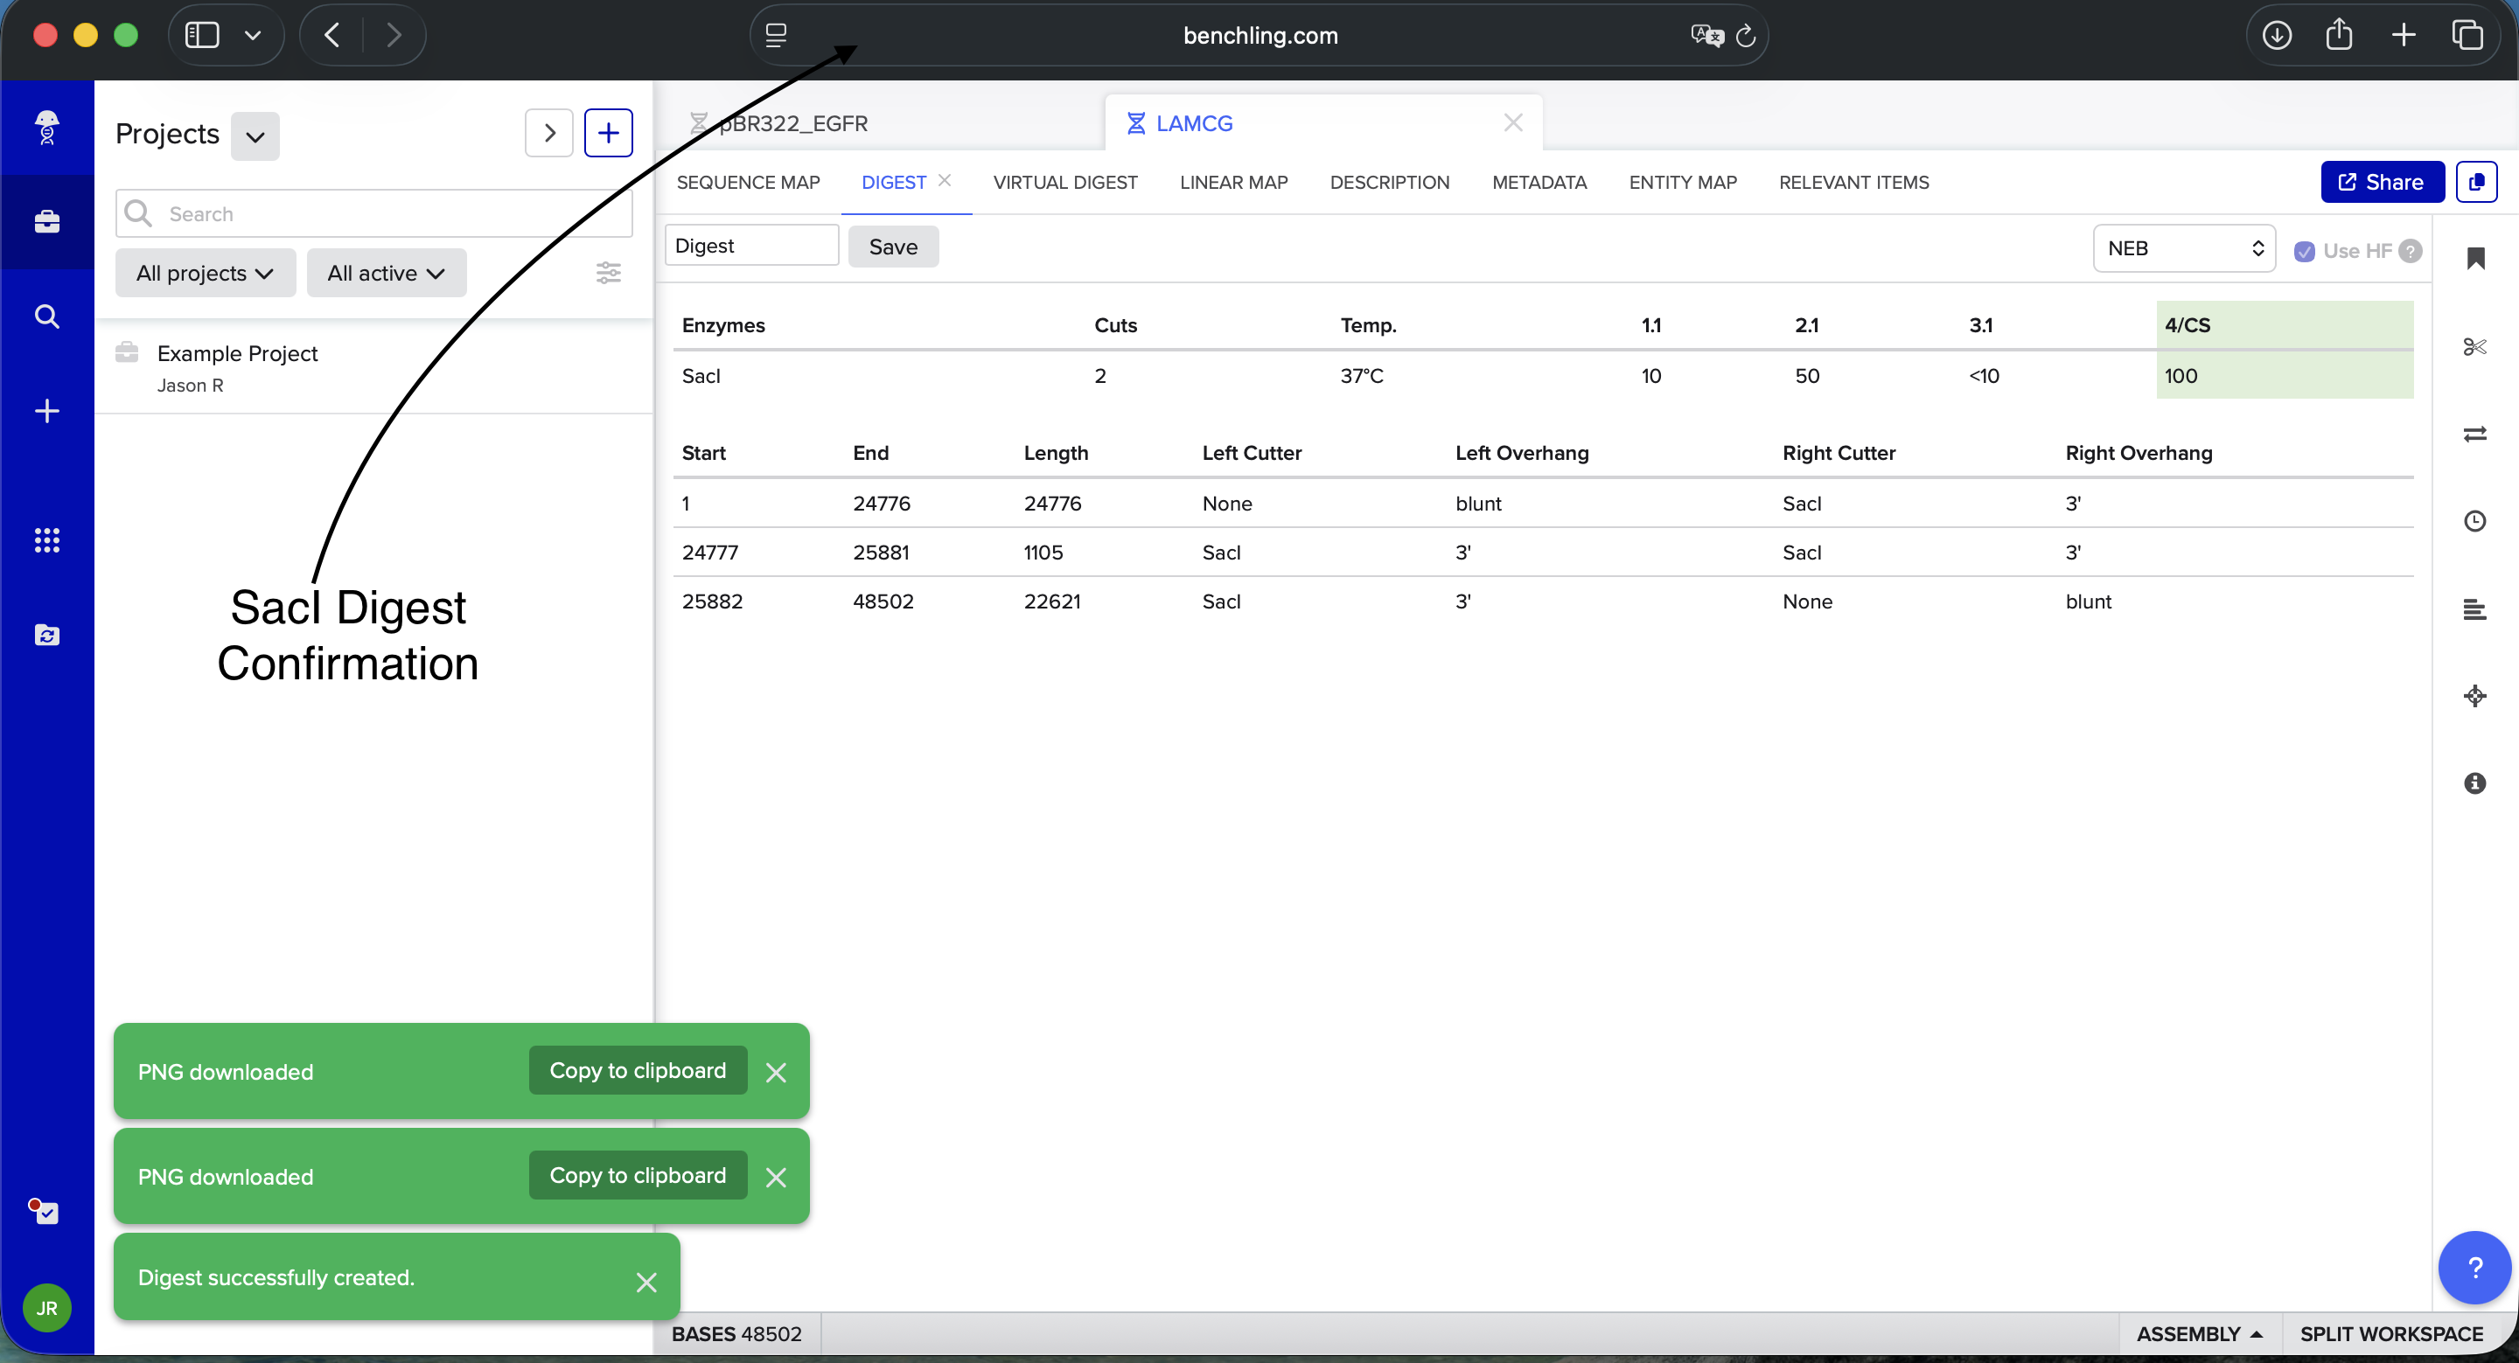Click the grid applications icon in sidebar
2519x1363 pixels.
(47, 540)
